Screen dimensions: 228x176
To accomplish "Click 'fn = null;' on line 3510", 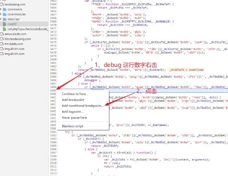I will coord(112,163).
